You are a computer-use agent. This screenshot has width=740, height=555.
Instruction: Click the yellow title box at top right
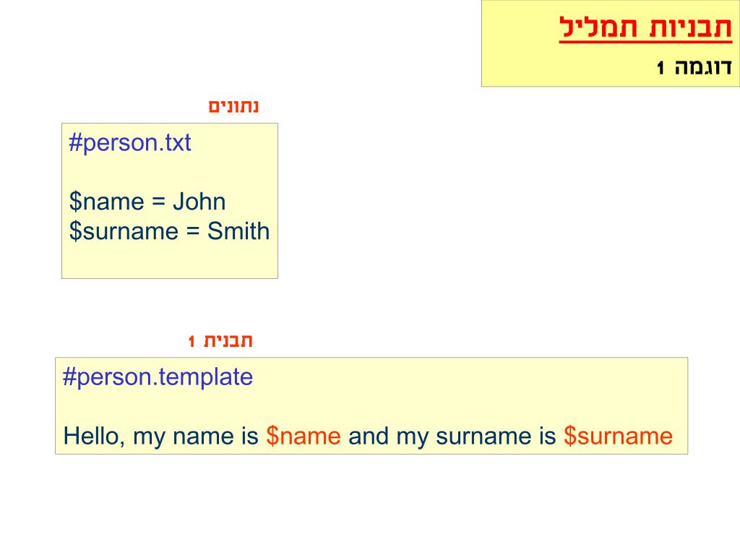pos(610,43)
